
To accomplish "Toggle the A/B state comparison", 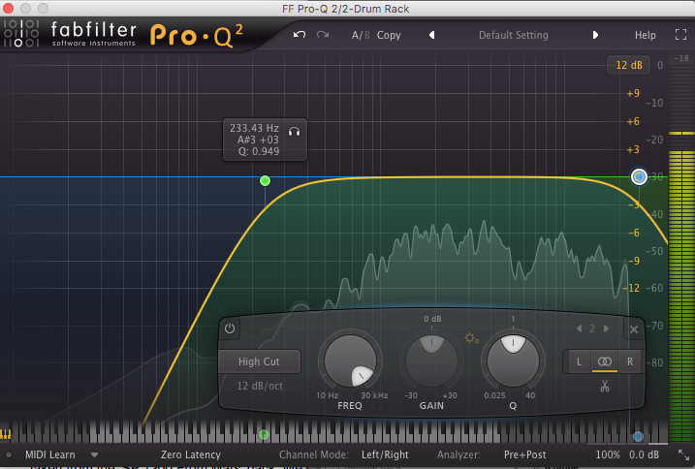I will [361, 35].
